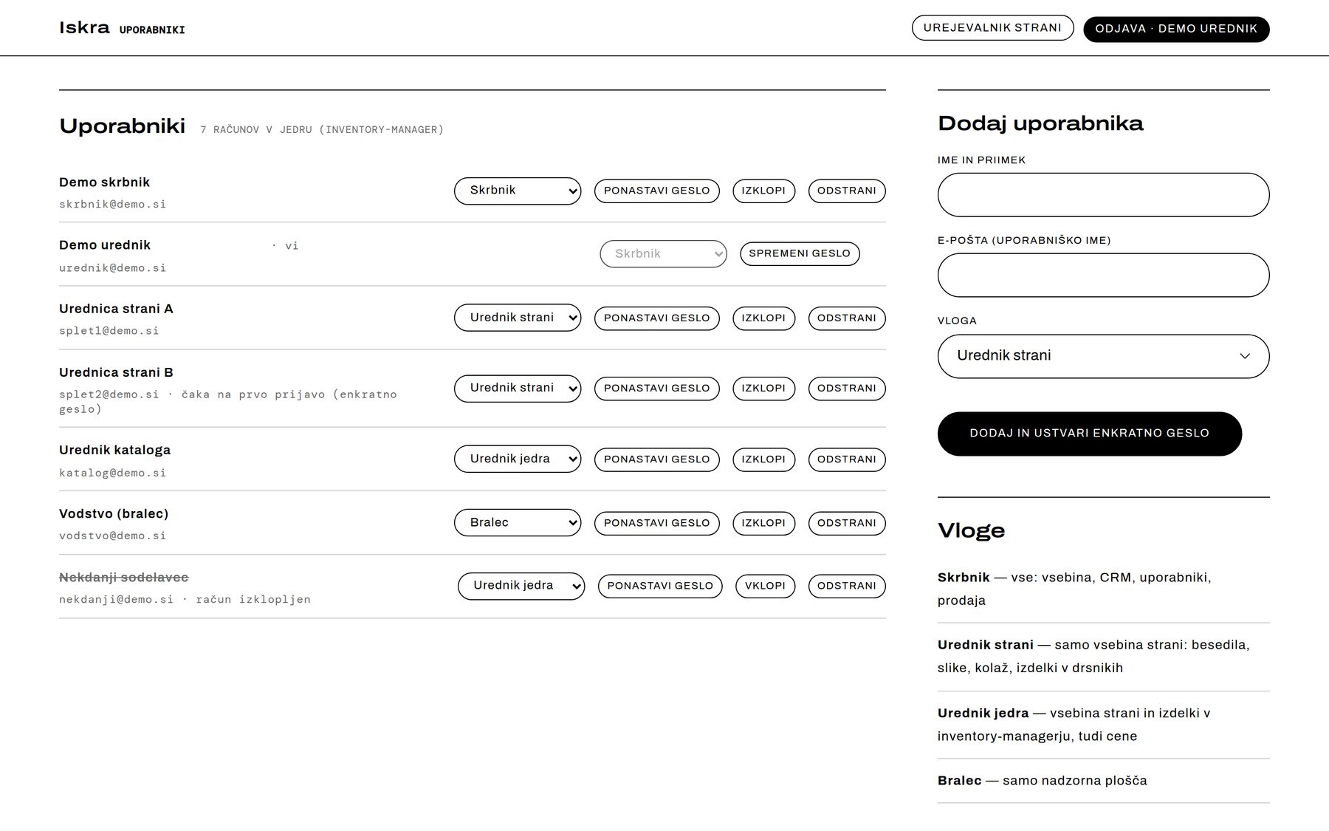1329x831 pixels.
Task: Click Spremeni geslo for Demo urednik
Action: (x=800, y=254)
